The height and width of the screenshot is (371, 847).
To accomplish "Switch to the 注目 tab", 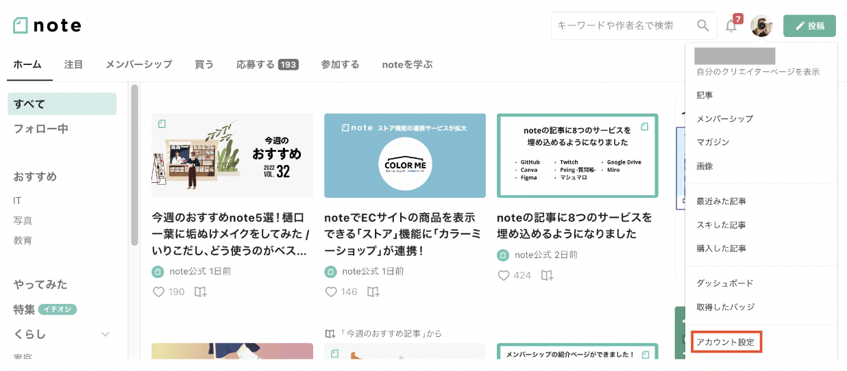I will (73, 64).
